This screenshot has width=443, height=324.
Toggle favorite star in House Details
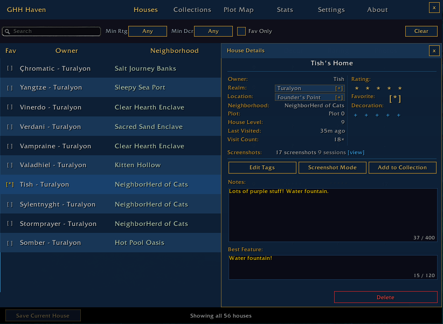[x=395, y=99]
